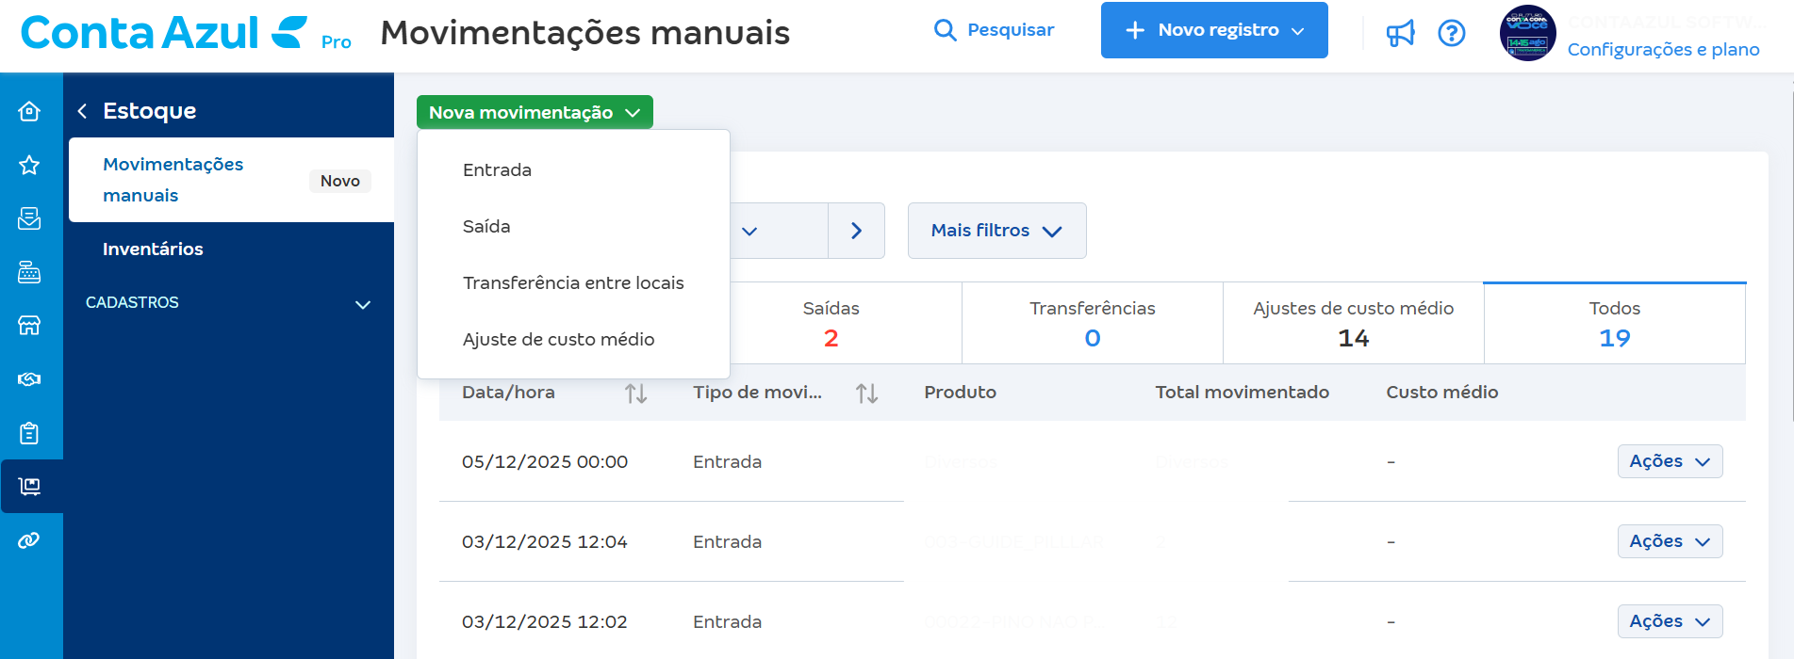The height and width of the screenshot is (659, 1794).
Task: Open Movimentações manuais in Estoque menu
Action: (x=231, y=180)
